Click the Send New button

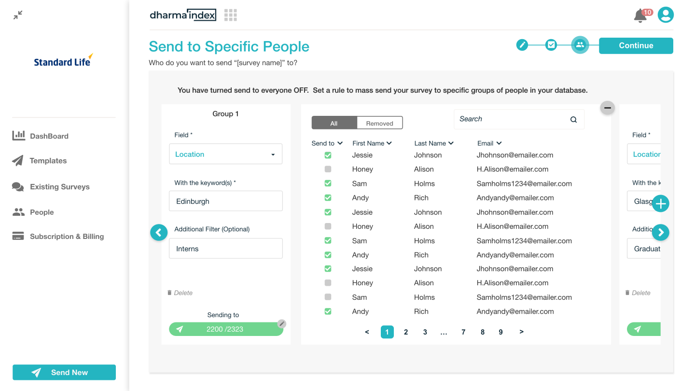[64, 372]
